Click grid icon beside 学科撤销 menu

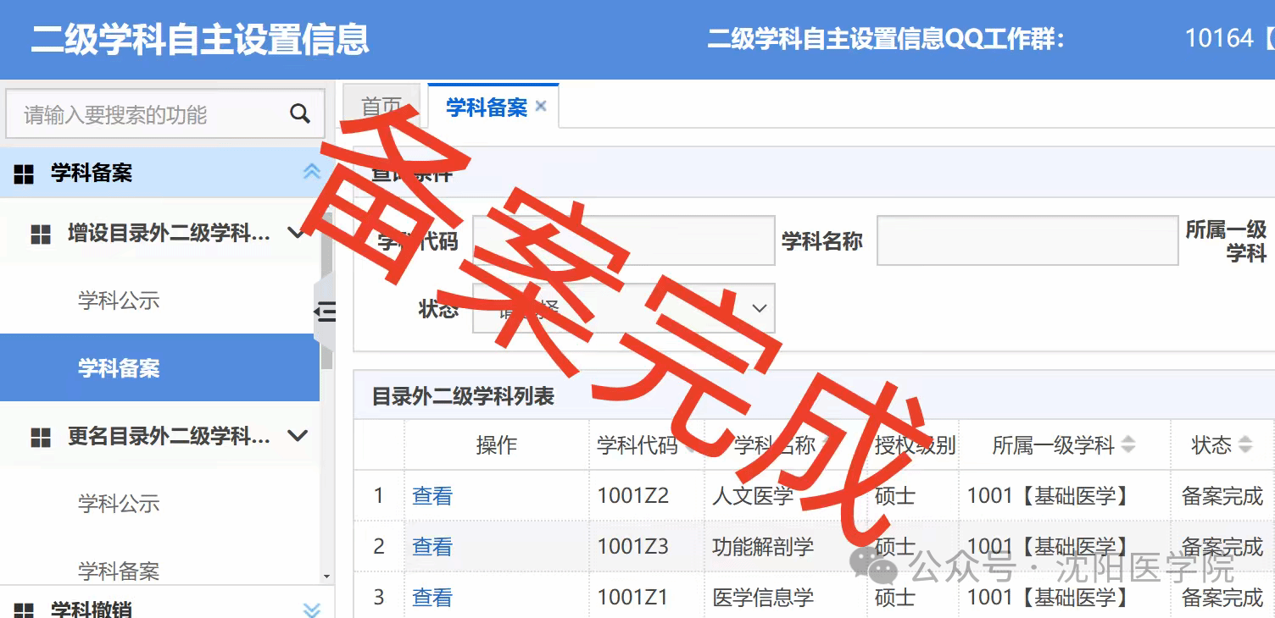pos(24,610)
